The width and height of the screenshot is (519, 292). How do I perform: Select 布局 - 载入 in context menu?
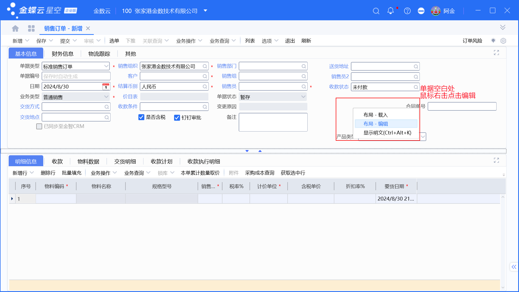[x=386, y=115]
